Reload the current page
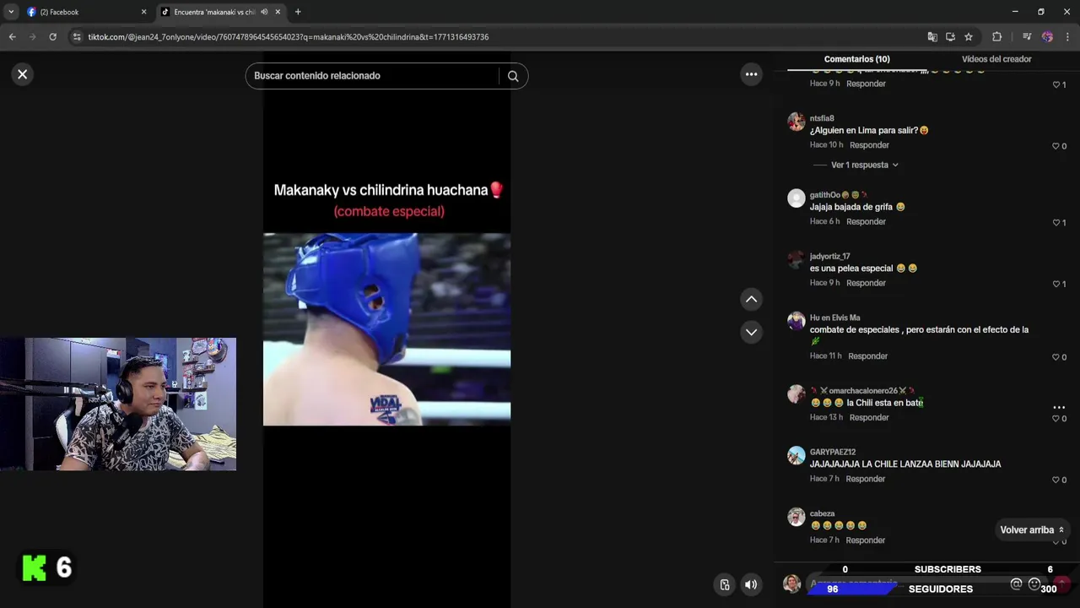 52,37
